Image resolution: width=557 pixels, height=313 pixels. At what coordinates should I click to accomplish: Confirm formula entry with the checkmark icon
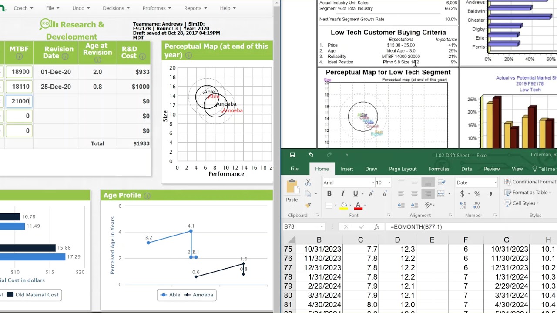[361, 226]
